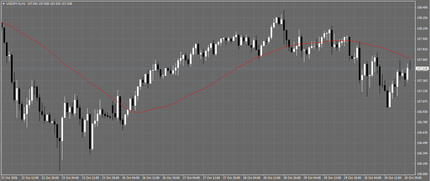430x181 pixels.
Task: Click the 27 Oct 04:00 time label
Action: 191,178
